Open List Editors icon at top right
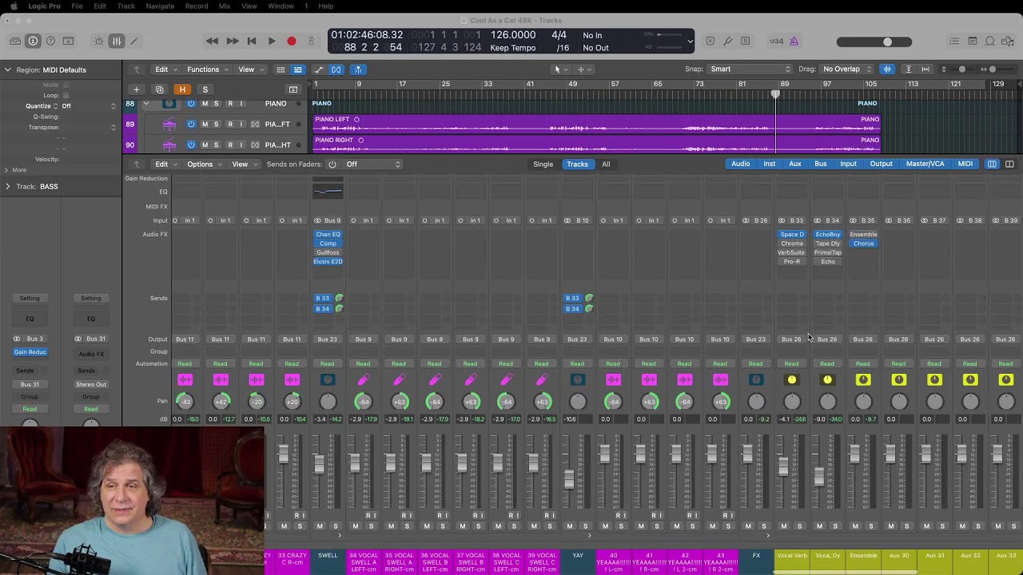 pos(954,41)
